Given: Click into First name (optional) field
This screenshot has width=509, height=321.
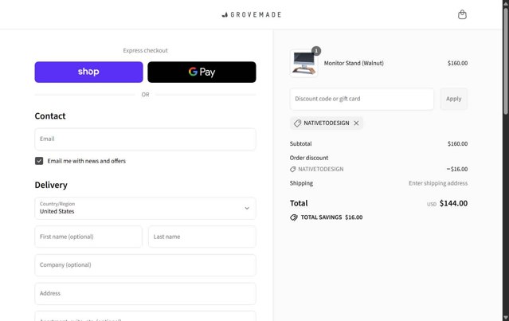Looking at the screenshot, I should [x=88, y=237].
